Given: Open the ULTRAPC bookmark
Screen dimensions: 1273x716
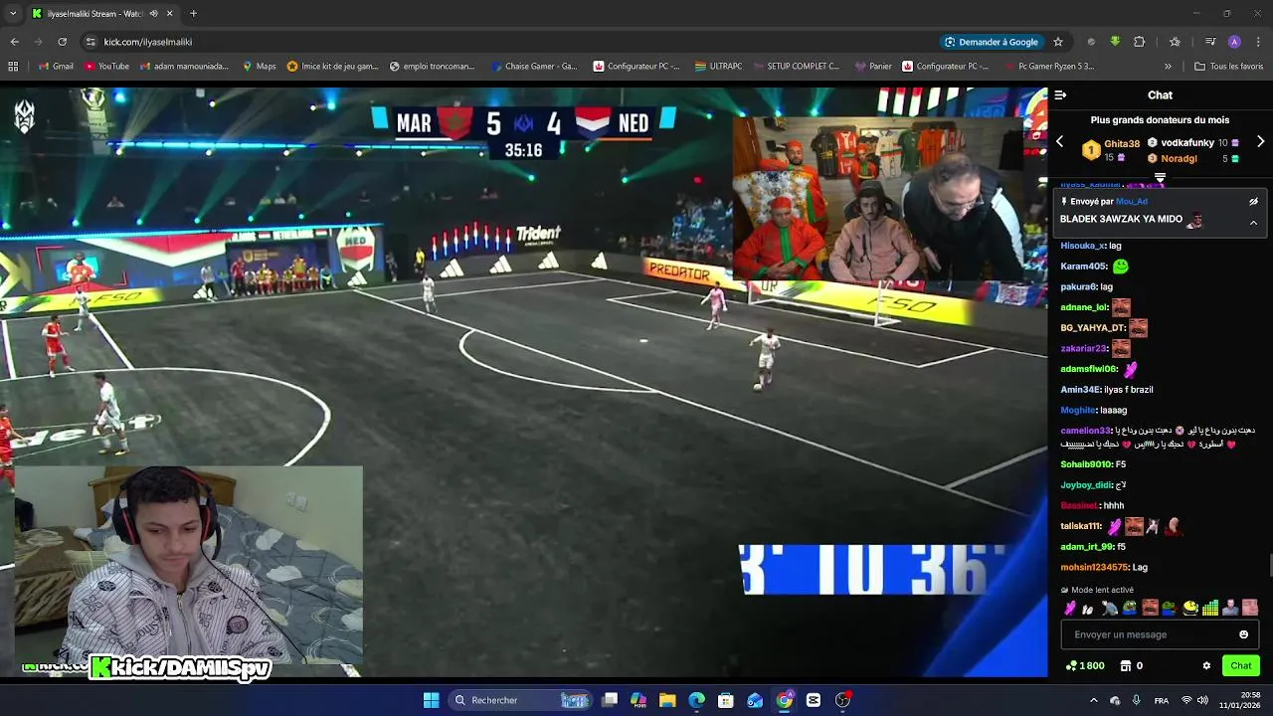Looking at the screenshot, I should (x=718, y=67).
